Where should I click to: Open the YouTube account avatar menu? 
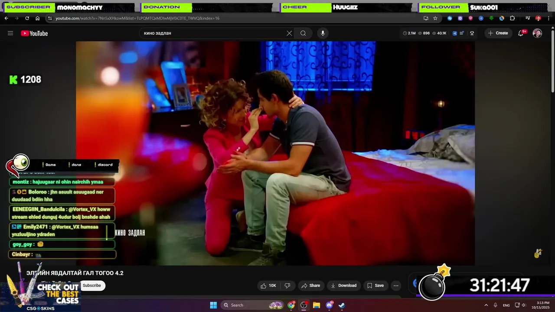[x=537, y=33]
